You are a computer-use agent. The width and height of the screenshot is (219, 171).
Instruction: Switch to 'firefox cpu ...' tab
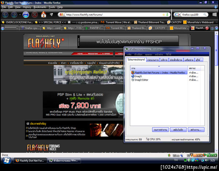(30, 28)
